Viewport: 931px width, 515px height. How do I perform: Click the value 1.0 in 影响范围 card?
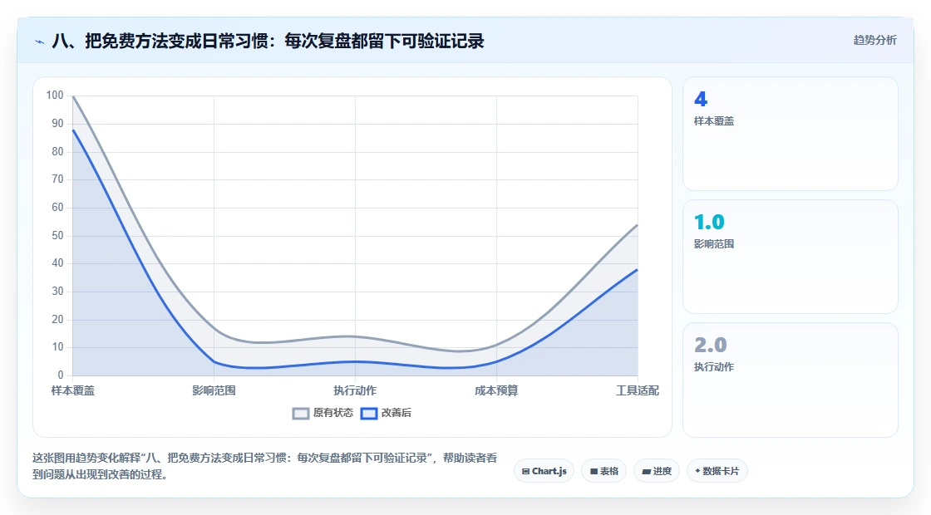(x=709, y=222)
